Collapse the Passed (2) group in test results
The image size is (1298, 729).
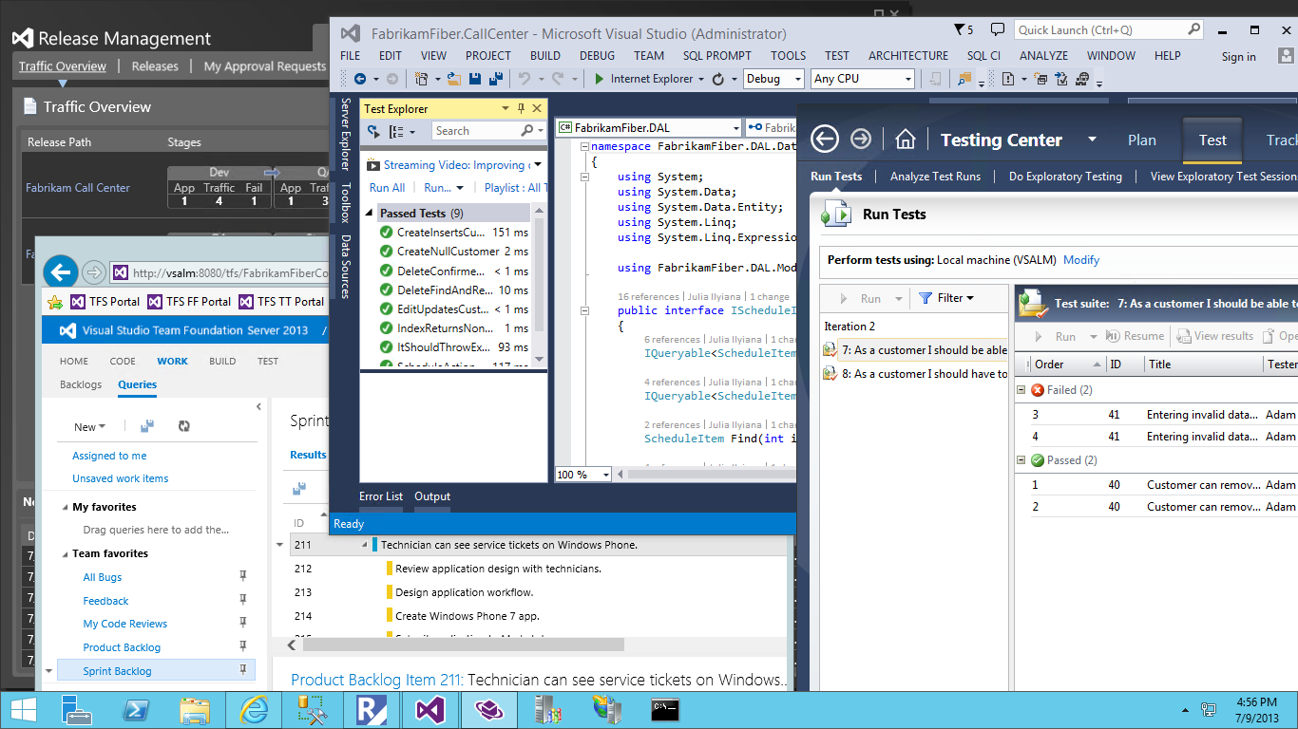[1021, 460]
